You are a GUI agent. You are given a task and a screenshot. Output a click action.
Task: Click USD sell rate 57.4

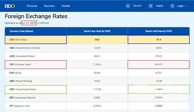click(x=159, y=40)
